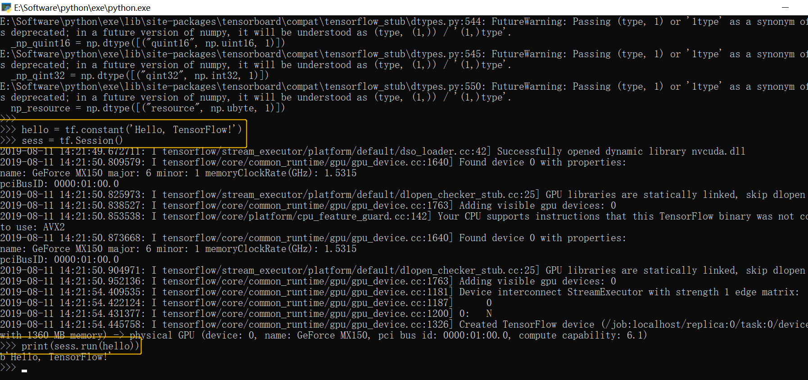Click 'dtypes.py:545: FutureWarning' text

pos(488,54)
